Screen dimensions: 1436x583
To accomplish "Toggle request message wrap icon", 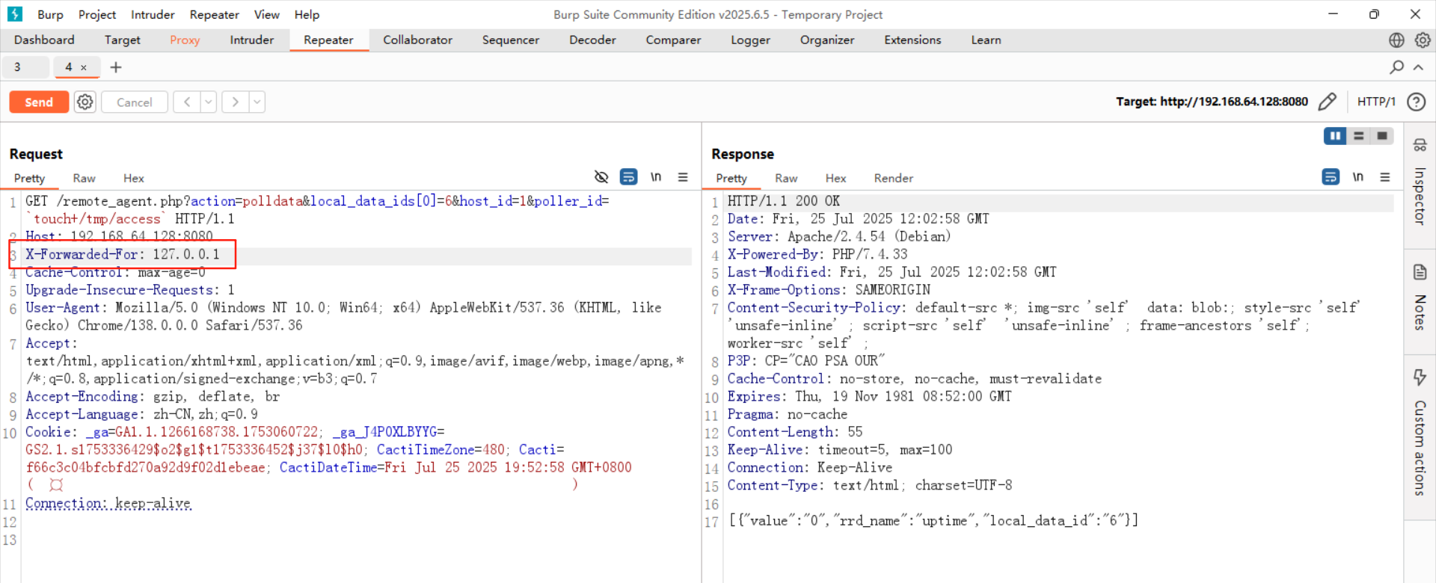I will pyautogui.click(x=629, y=177).
